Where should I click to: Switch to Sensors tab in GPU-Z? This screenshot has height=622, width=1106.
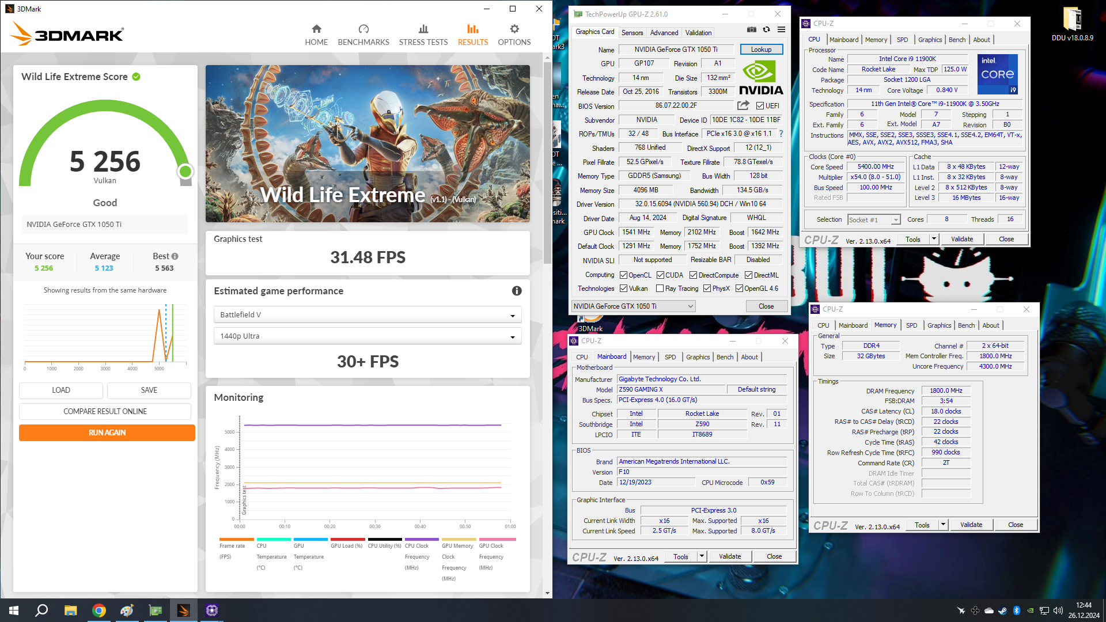click(x=632, y=33)
